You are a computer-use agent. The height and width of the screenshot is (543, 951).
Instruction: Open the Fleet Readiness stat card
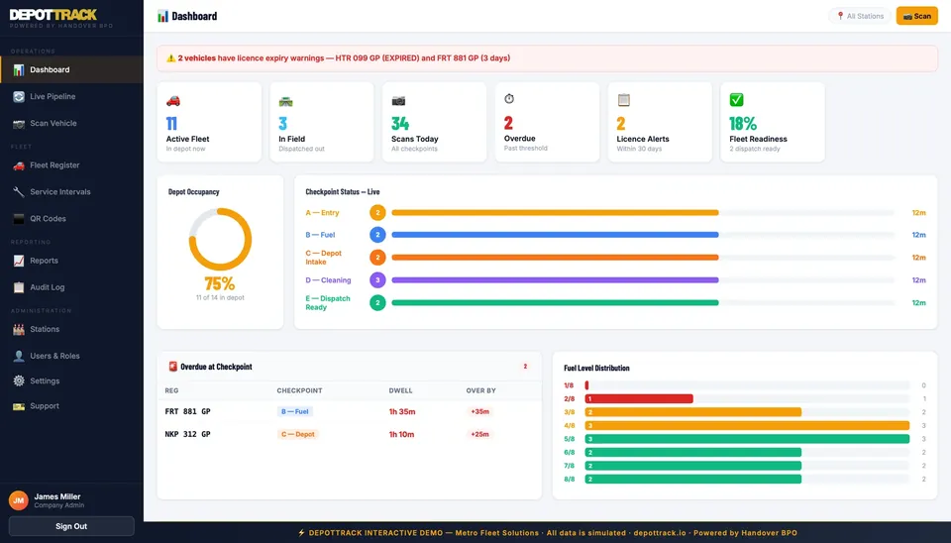tap(773, 123)
